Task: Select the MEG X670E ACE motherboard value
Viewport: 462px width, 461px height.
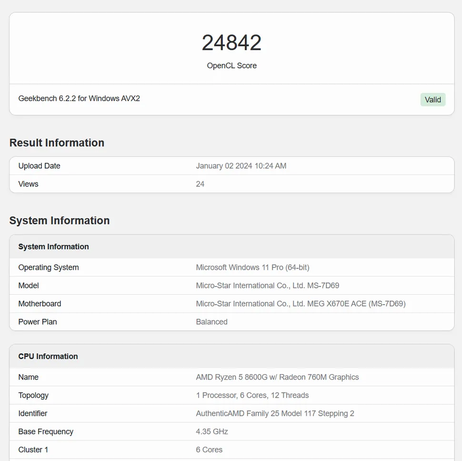Action: (301, 304)
